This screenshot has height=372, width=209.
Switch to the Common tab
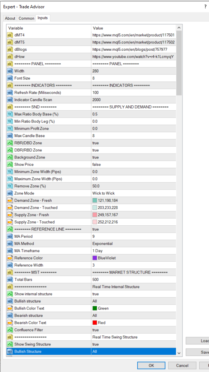point(26,18)
